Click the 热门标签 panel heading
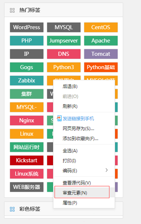 pos(30,10)
